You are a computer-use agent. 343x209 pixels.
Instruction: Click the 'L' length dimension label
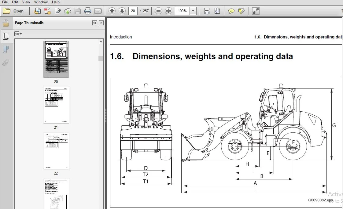tap(256, 189)
